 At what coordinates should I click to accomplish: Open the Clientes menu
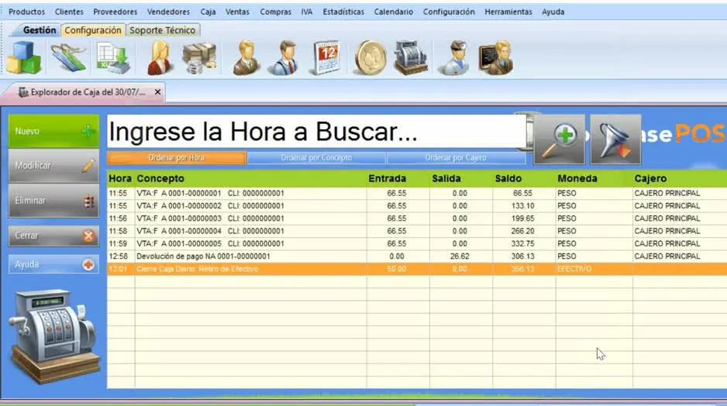(x=69, y=12)
